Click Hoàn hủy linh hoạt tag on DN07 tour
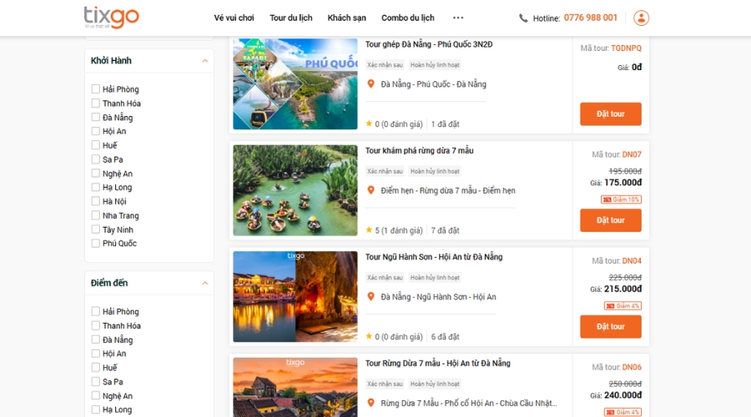Viewport: 751px width, 417px height. point(435,171)
